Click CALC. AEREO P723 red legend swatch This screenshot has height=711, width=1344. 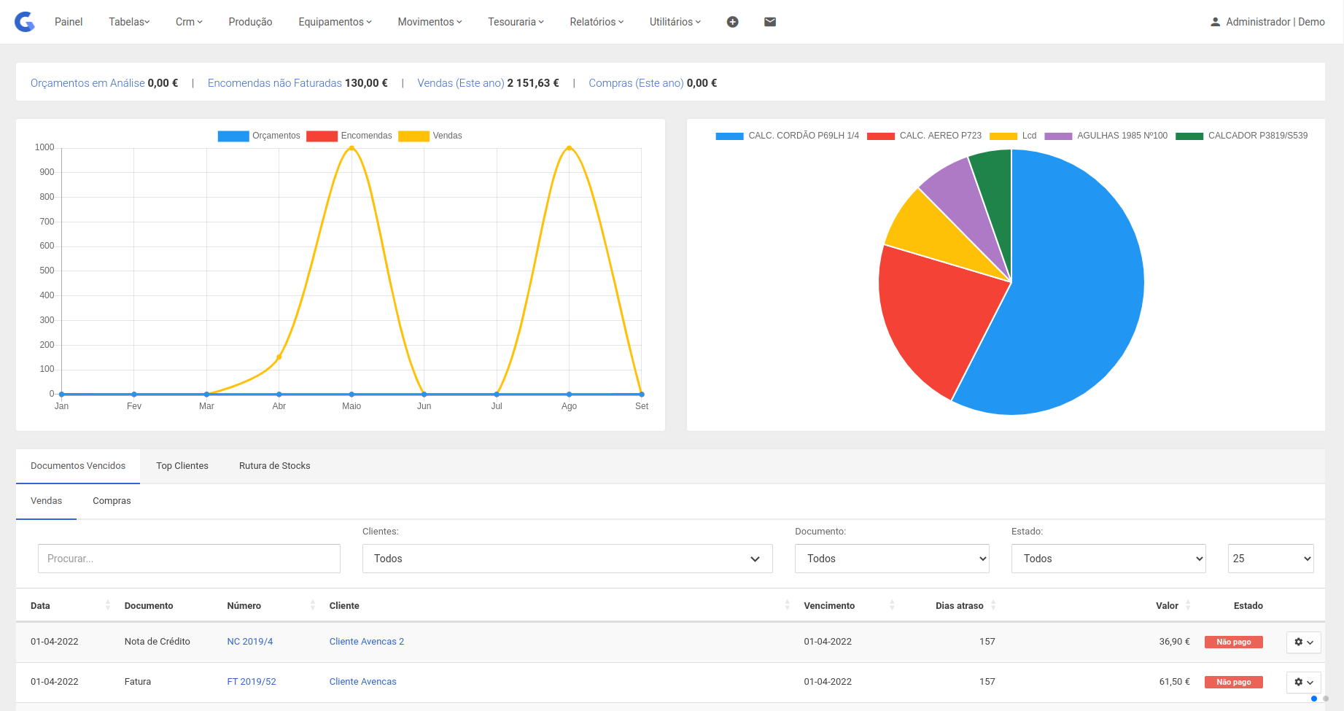[881, 136]
